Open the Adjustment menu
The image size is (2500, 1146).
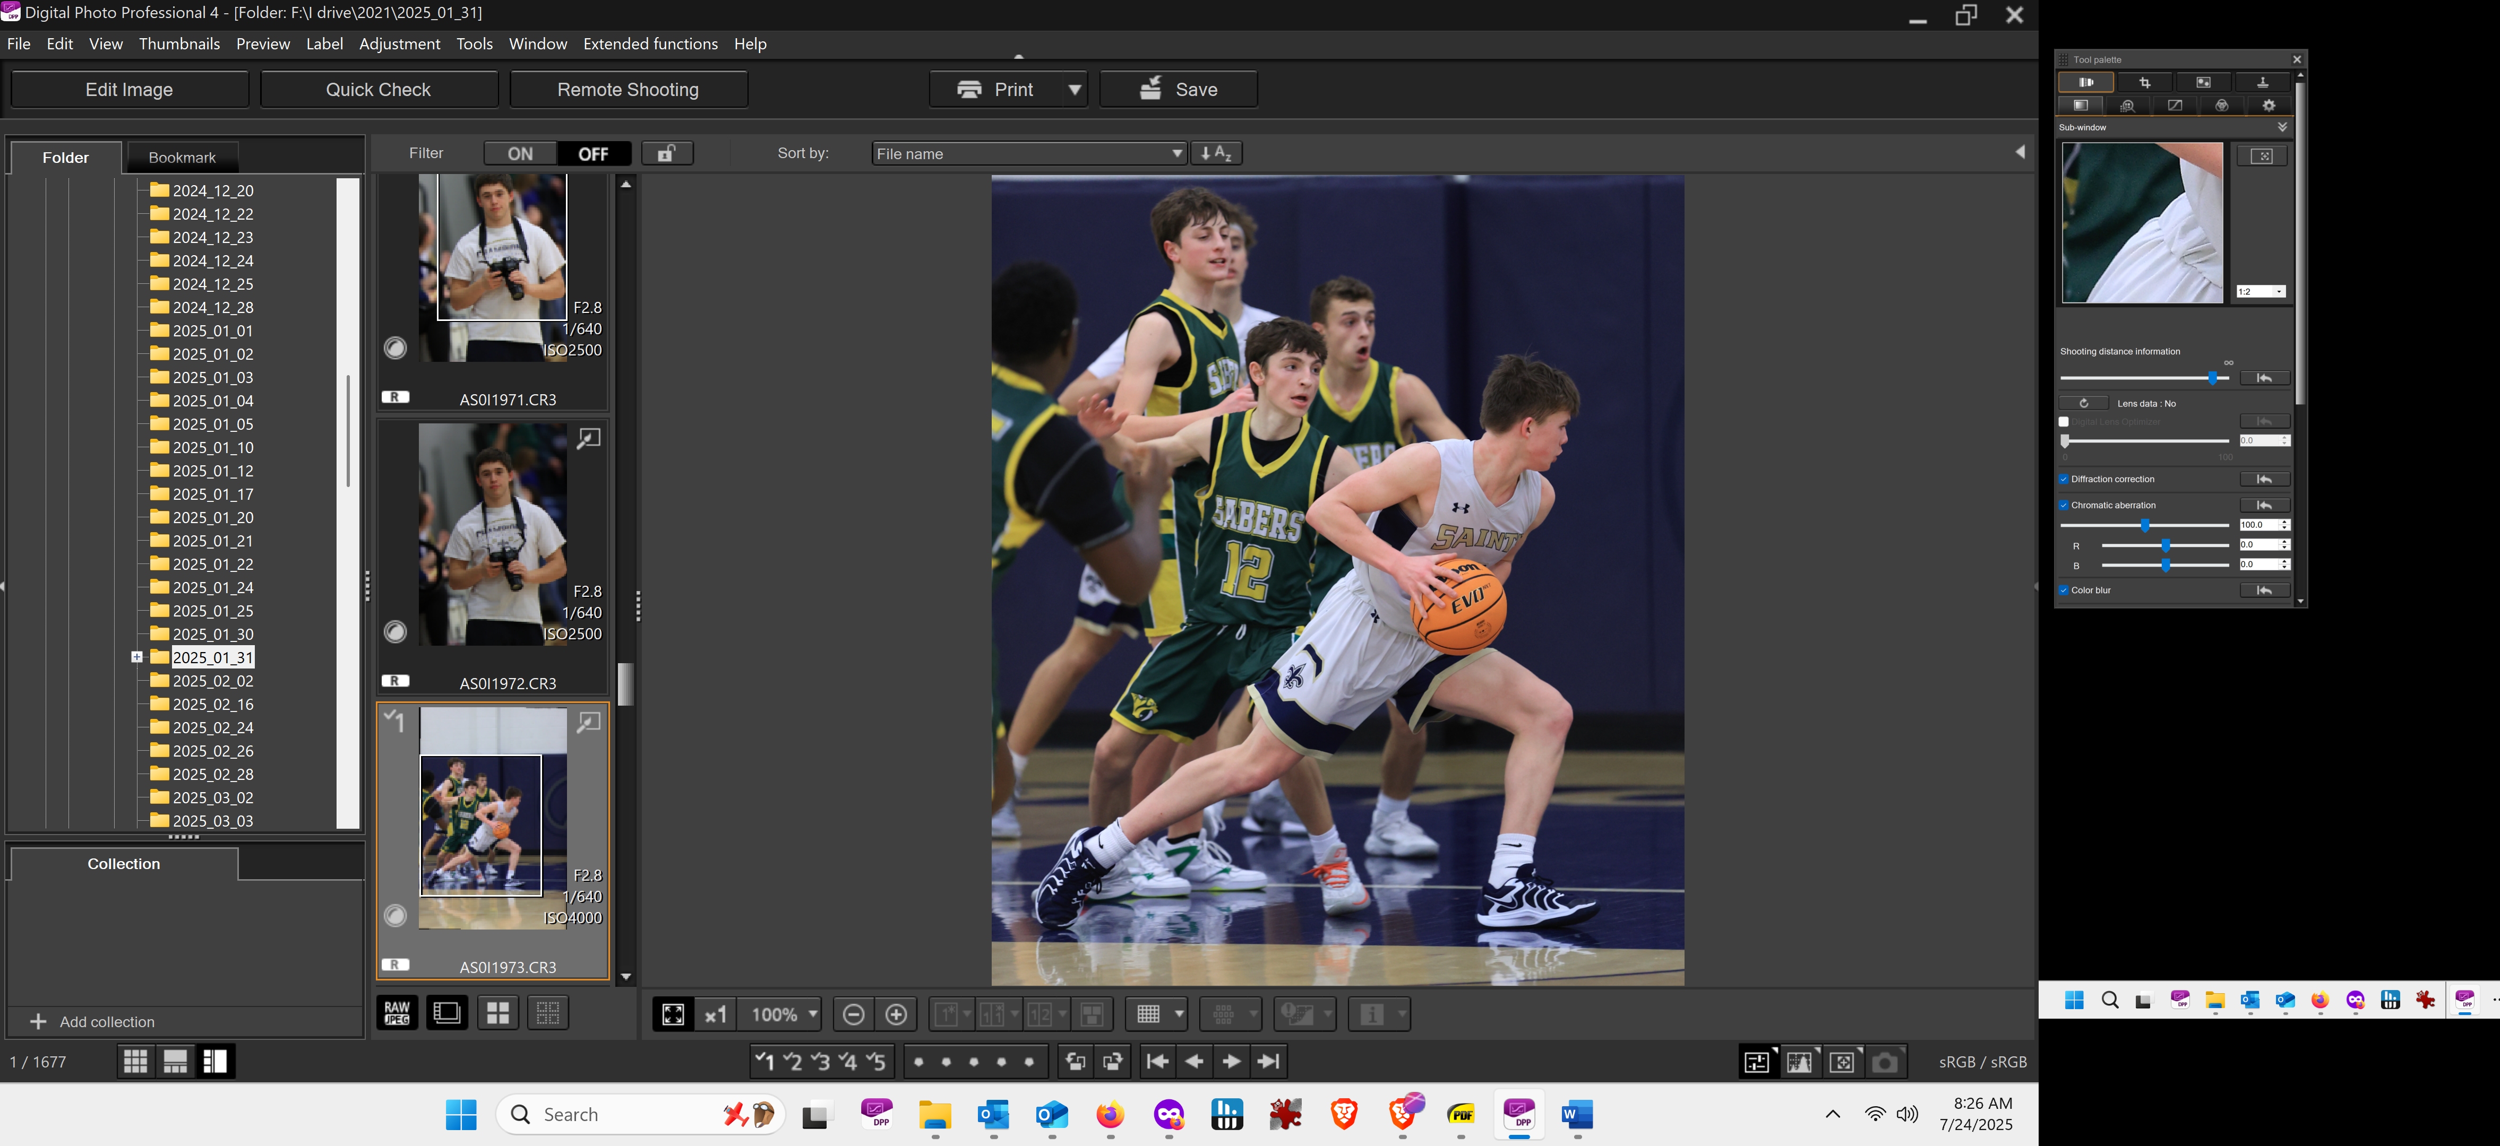point(399,44)
